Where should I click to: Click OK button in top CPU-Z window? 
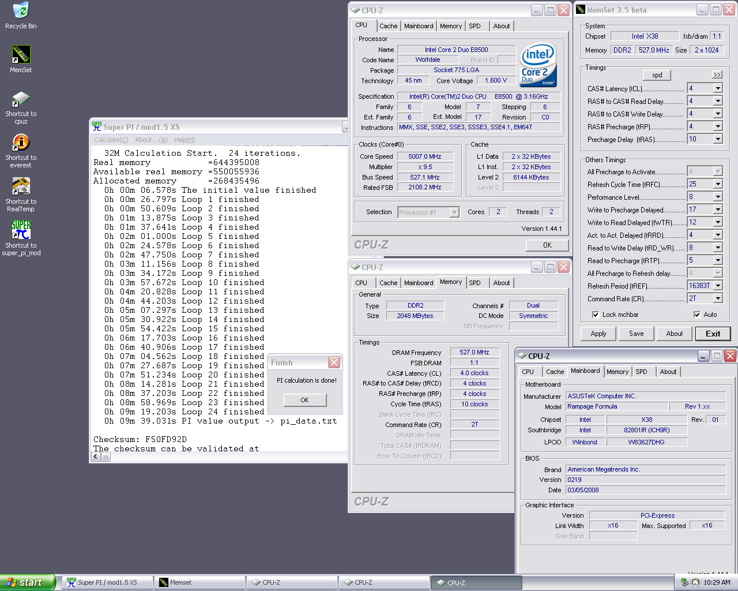click(x=547, y=245)
